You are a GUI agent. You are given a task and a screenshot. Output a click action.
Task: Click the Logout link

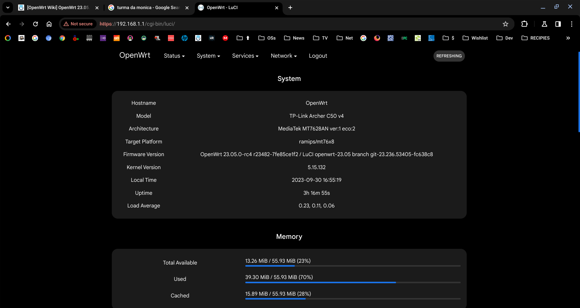pyautogui.click(x=318, y=56)
